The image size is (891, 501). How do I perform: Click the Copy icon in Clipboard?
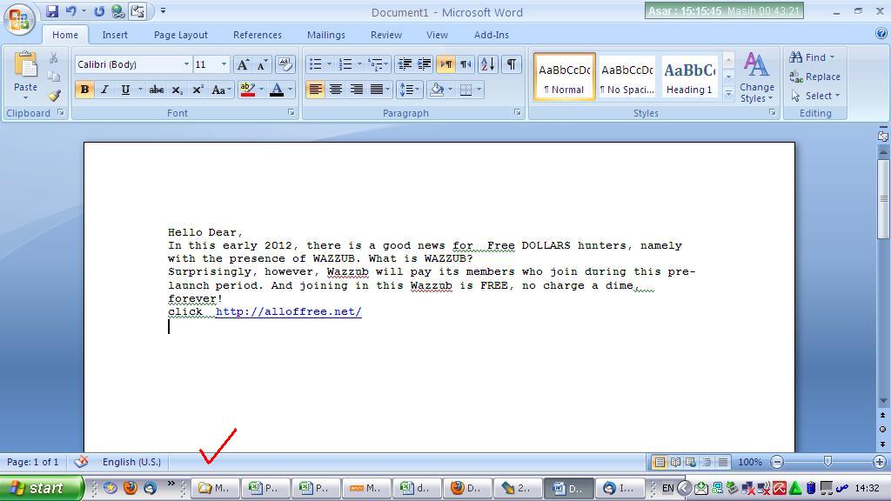[53, 77]
